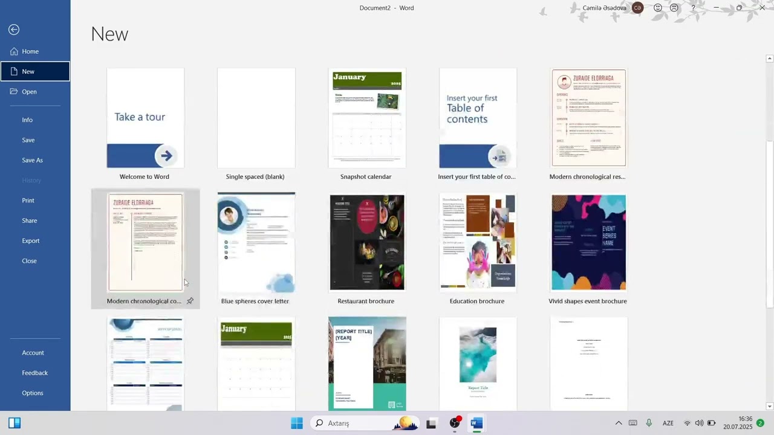Viewport: 774px width, 435px height.
Task: Click the volume speaker tray icon
Action: click(x=699, y=423)
